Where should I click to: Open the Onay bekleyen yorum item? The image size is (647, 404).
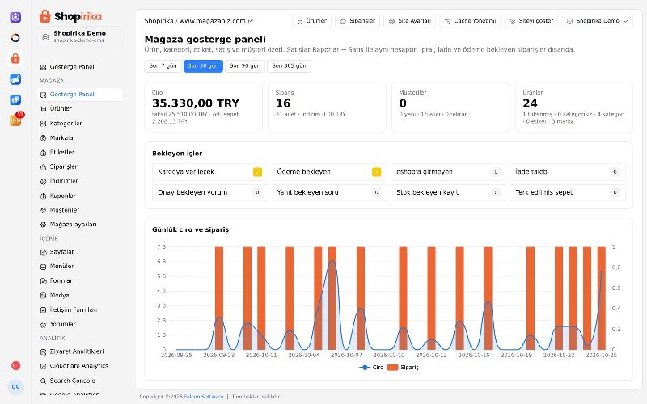[209, 192]
